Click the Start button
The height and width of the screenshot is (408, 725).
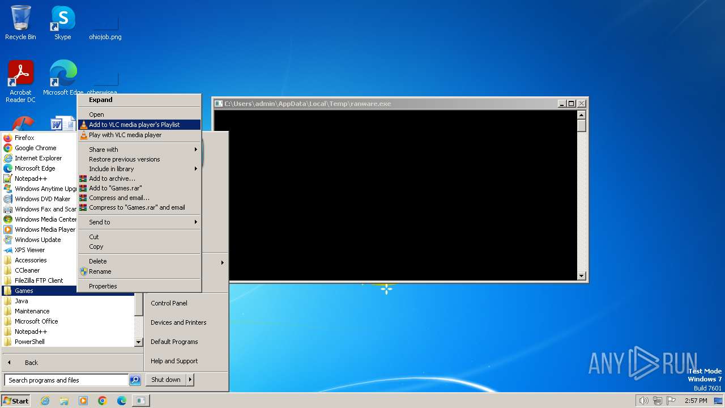(x=16, y=401)
